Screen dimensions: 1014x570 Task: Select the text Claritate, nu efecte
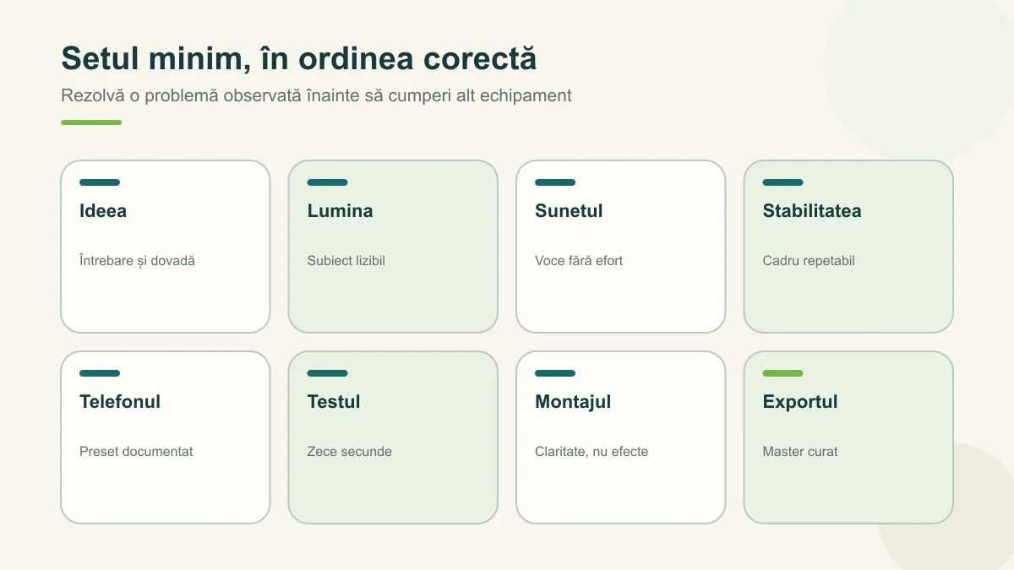point(591,452)
